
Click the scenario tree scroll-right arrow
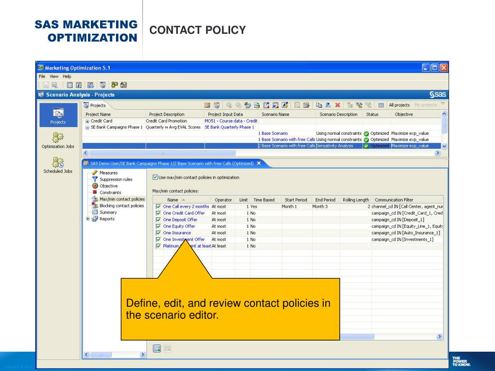click(143, 355)
